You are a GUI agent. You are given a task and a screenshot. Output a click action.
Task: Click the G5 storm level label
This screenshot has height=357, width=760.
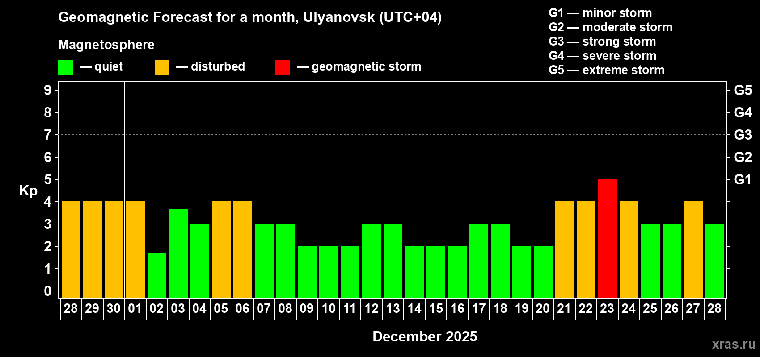coord(743,90)
